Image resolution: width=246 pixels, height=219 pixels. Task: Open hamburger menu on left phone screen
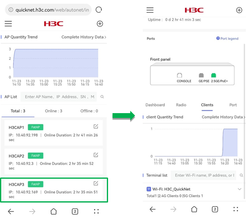(8, 24)
